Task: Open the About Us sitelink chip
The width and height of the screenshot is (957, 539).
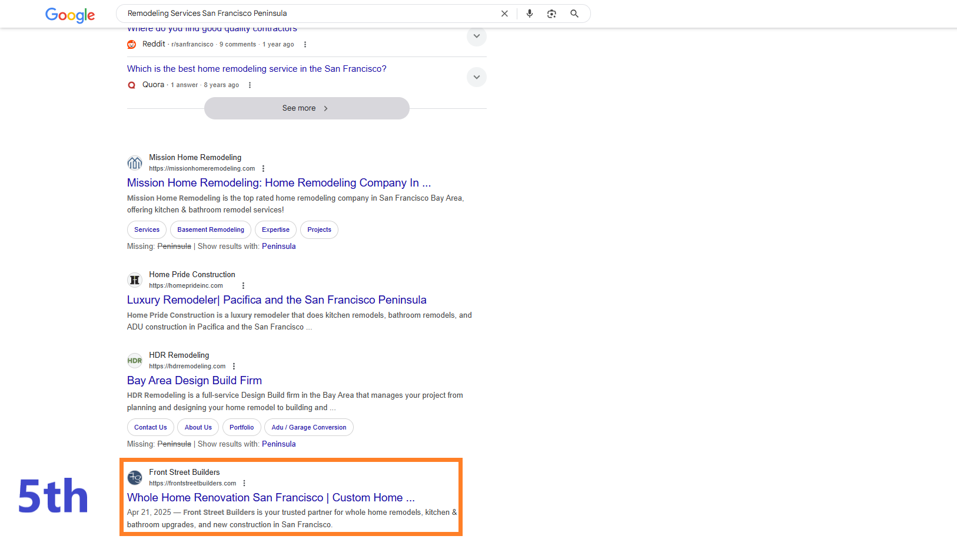Action: point(198,428)
